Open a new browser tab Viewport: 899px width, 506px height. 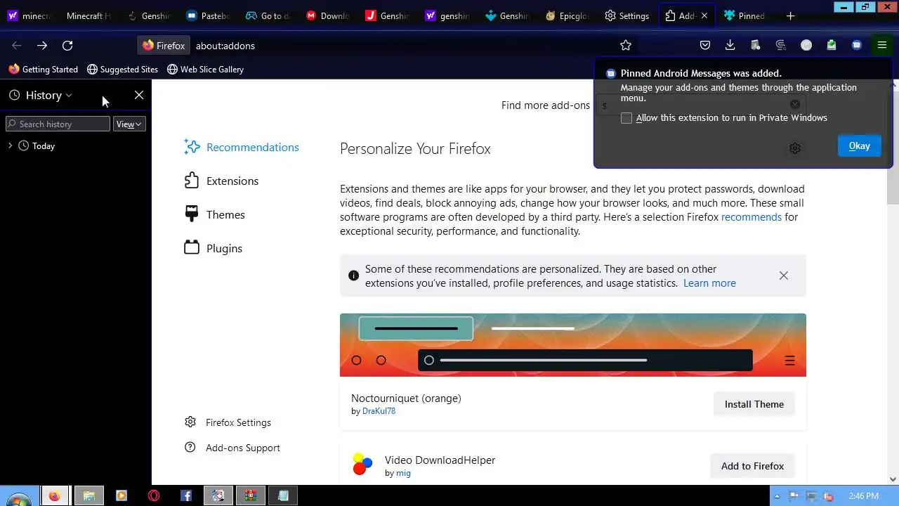point(790,15)
